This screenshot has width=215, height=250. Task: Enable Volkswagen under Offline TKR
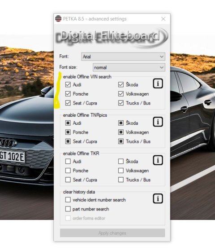click(121, 171)
